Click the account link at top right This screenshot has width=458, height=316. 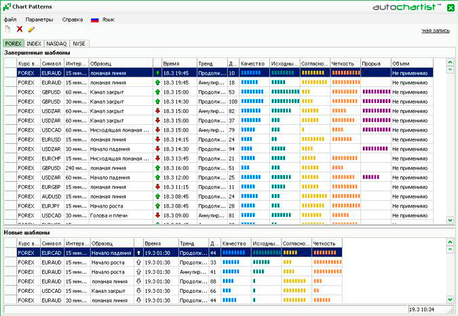435,31
